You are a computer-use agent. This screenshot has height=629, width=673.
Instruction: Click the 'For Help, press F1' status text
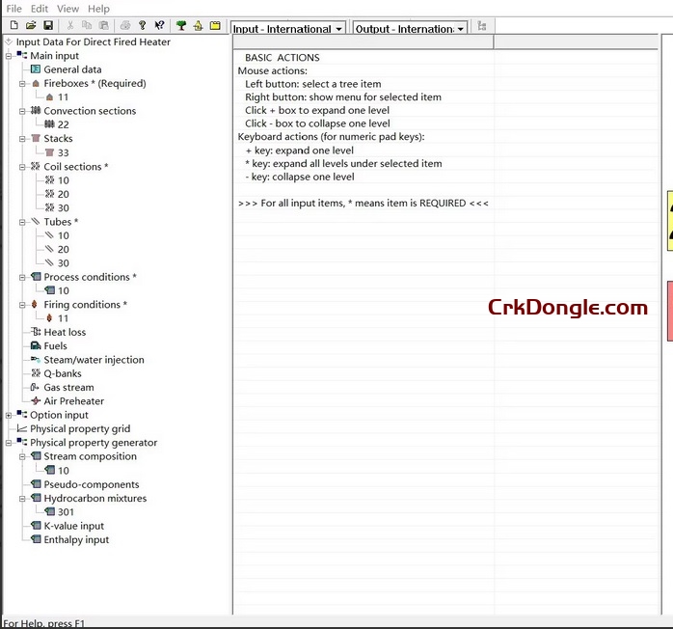43,623
